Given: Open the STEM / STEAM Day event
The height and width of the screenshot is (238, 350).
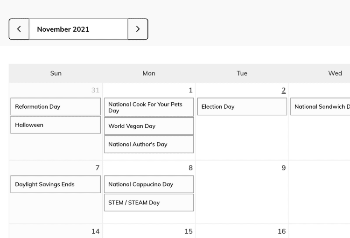Looking at the screenshot, I should (149, 203).
